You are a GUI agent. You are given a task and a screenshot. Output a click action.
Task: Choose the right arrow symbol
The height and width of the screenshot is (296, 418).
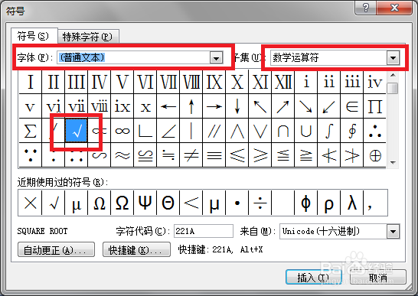tap(214, 106)
